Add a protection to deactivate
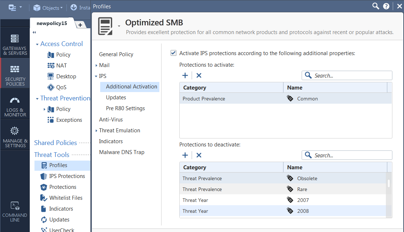This screenshot has width=404, height=232. (185, 155)
